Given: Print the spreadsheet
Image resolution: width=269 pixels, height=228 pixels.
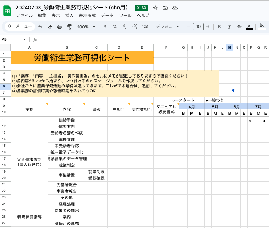Looking at the screenshot, I should (60, 27).
